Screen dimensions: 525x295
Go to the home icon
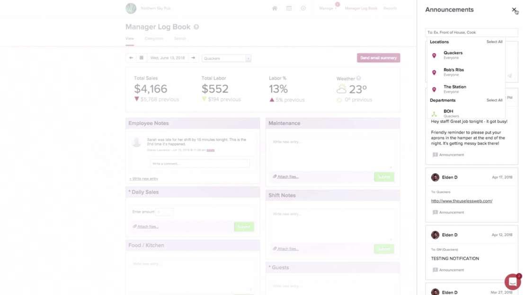pos(275,9)
